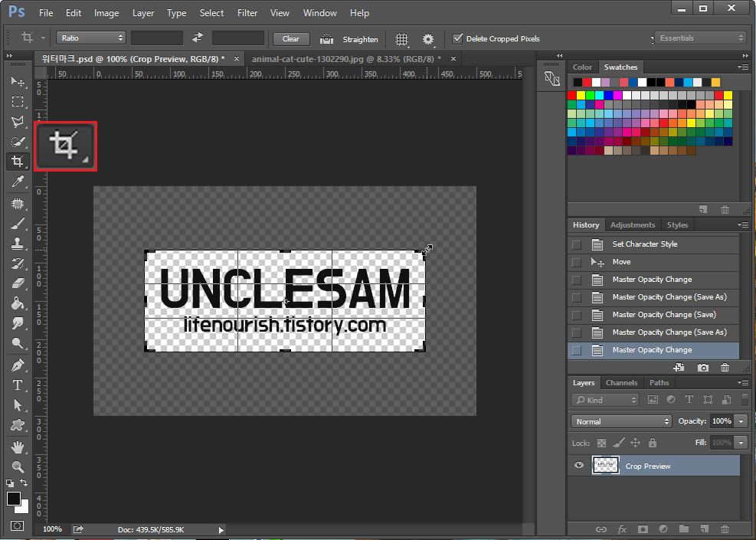This screenshot has height=540, width=756.
Task: Select the Eyedropper tool
Action: tap(18, 182)
